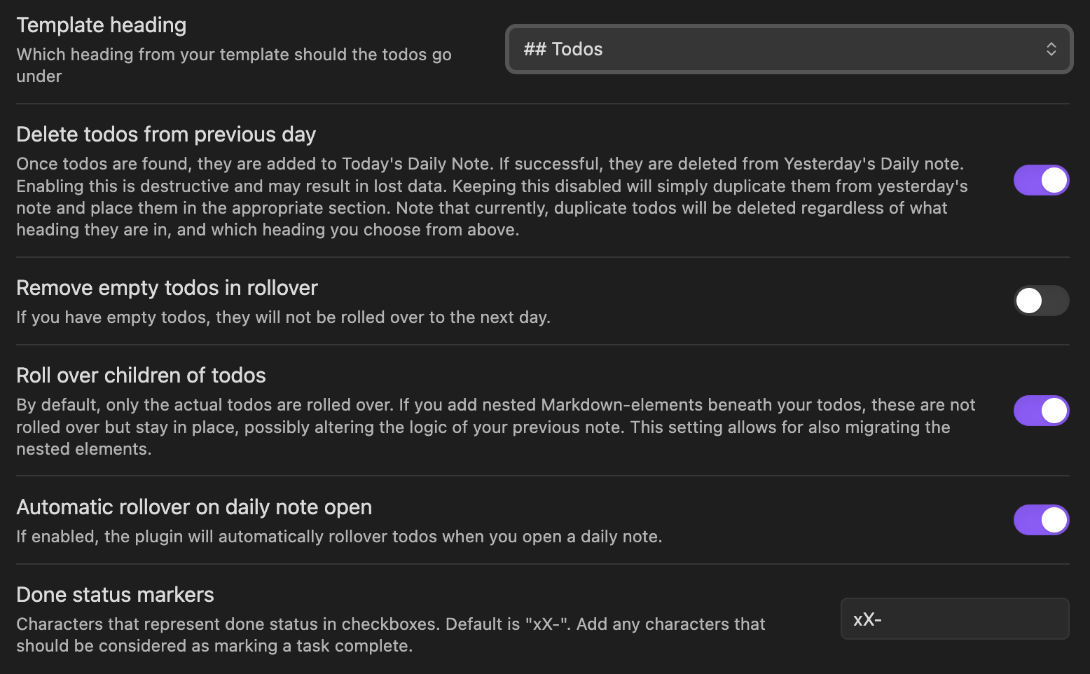Disable Automatic rollover on daily note open

coord(1041,520)
